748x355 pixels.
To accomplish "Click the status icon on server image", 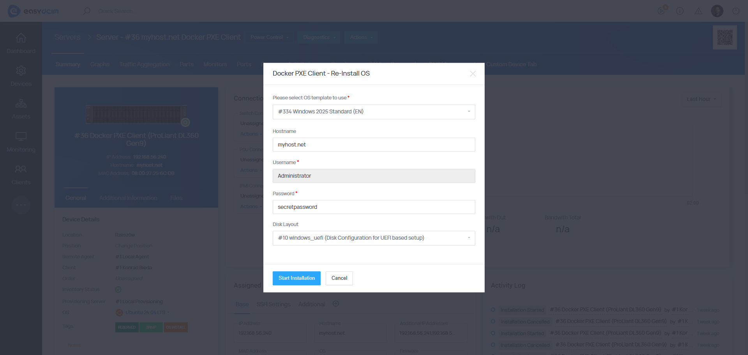I will click(185, 122).
